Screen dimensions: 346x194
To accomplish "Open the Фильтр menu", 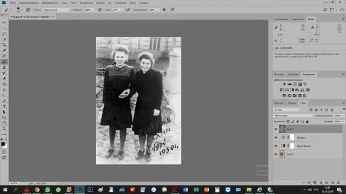I will 101,3.
